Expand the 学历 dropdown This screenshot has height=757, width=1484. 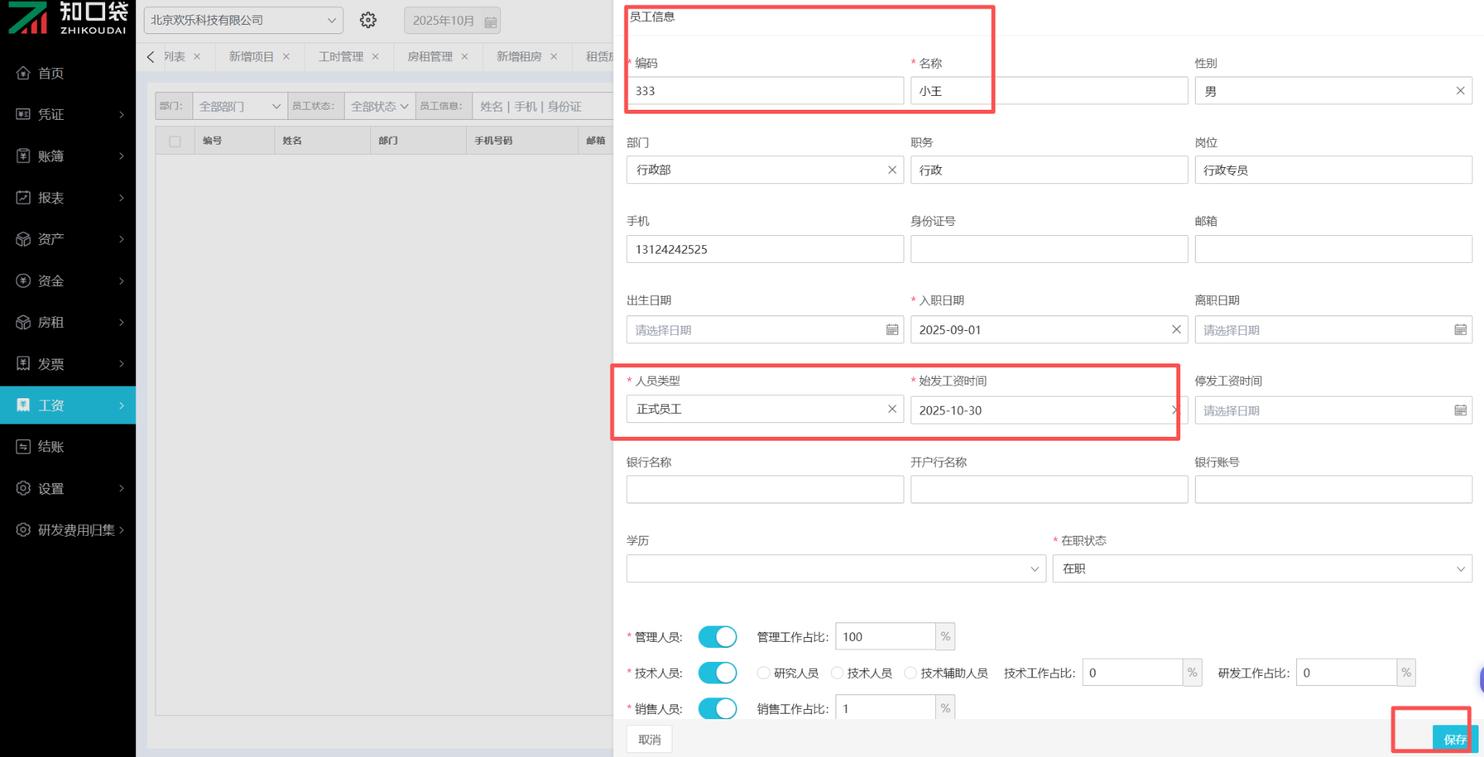pyautogui.click(x=836, y=569)
